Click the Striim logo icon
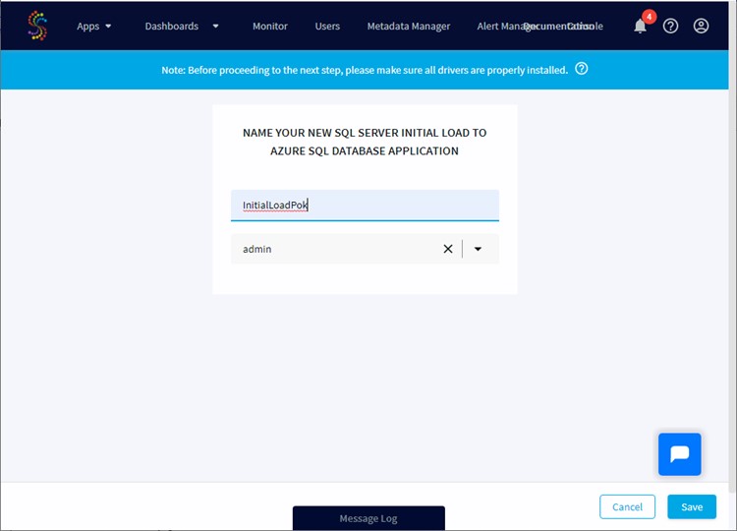 [37, 26]
